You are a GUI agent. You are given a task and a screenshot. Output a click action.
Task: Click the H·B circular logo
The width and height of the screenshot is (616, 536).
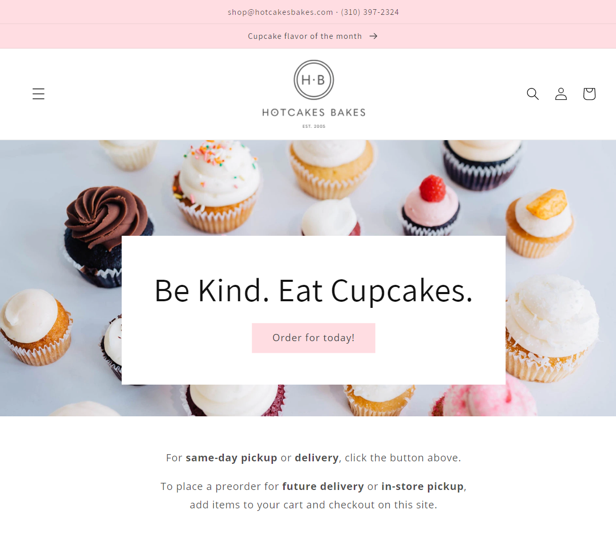tap(314, 80)
